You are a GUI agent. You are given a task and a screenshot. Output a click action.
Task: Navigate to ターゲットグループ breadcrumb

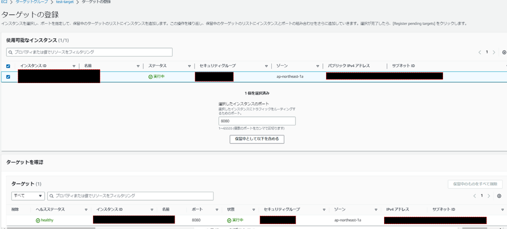(31, 2)
